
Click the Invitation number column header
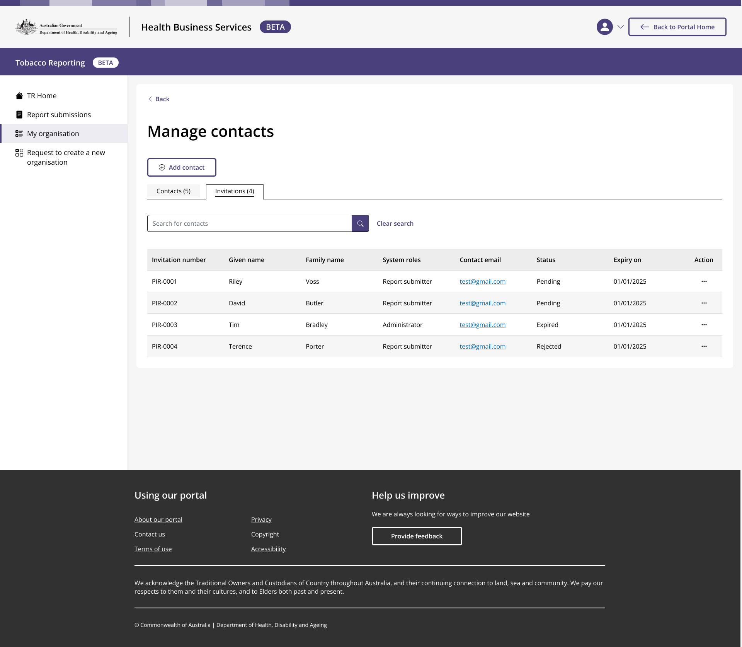point(179,260)
